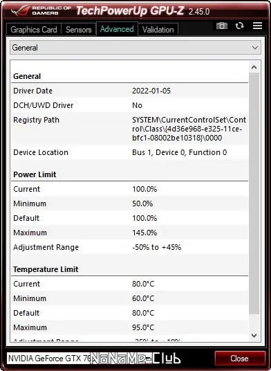Click the Adjustment Range value -50% to +45%
The height and width of the screenshot is (371, 271).
point(156,248)
